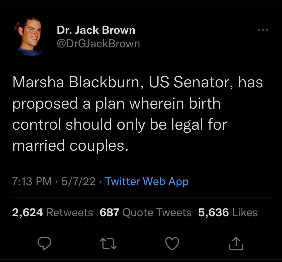Reply to the tweet with the speech bubble icon
Screen dimensions: 282x262
(44, 243)
